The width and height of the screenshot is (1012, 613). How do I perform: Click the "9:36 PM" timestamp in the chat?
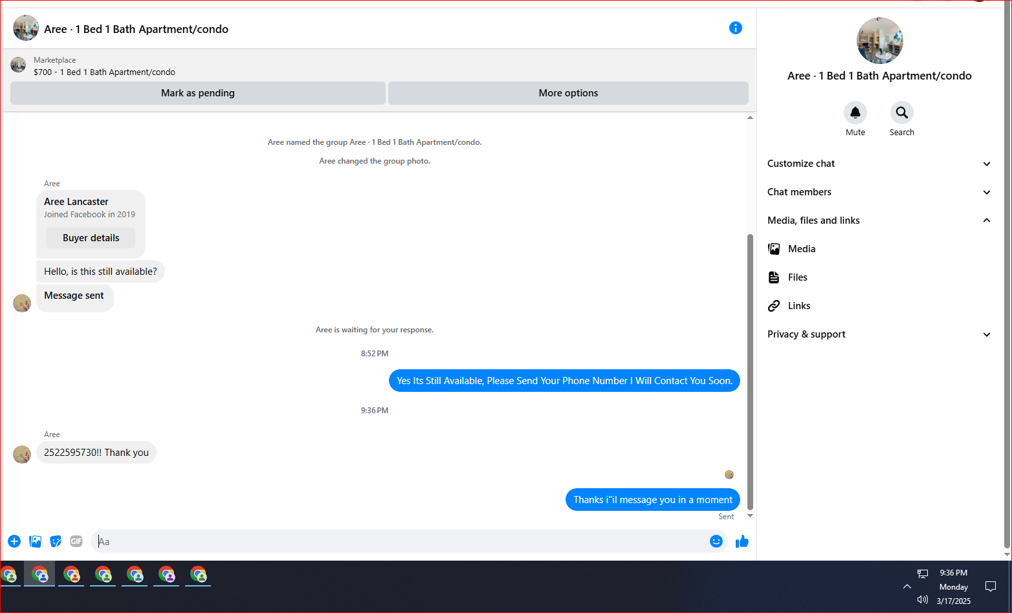[x=375, y=411]
